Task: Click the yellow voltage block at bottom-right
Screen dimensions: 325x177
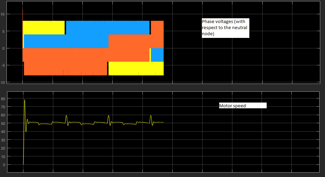Action: [x=136, y=68]
